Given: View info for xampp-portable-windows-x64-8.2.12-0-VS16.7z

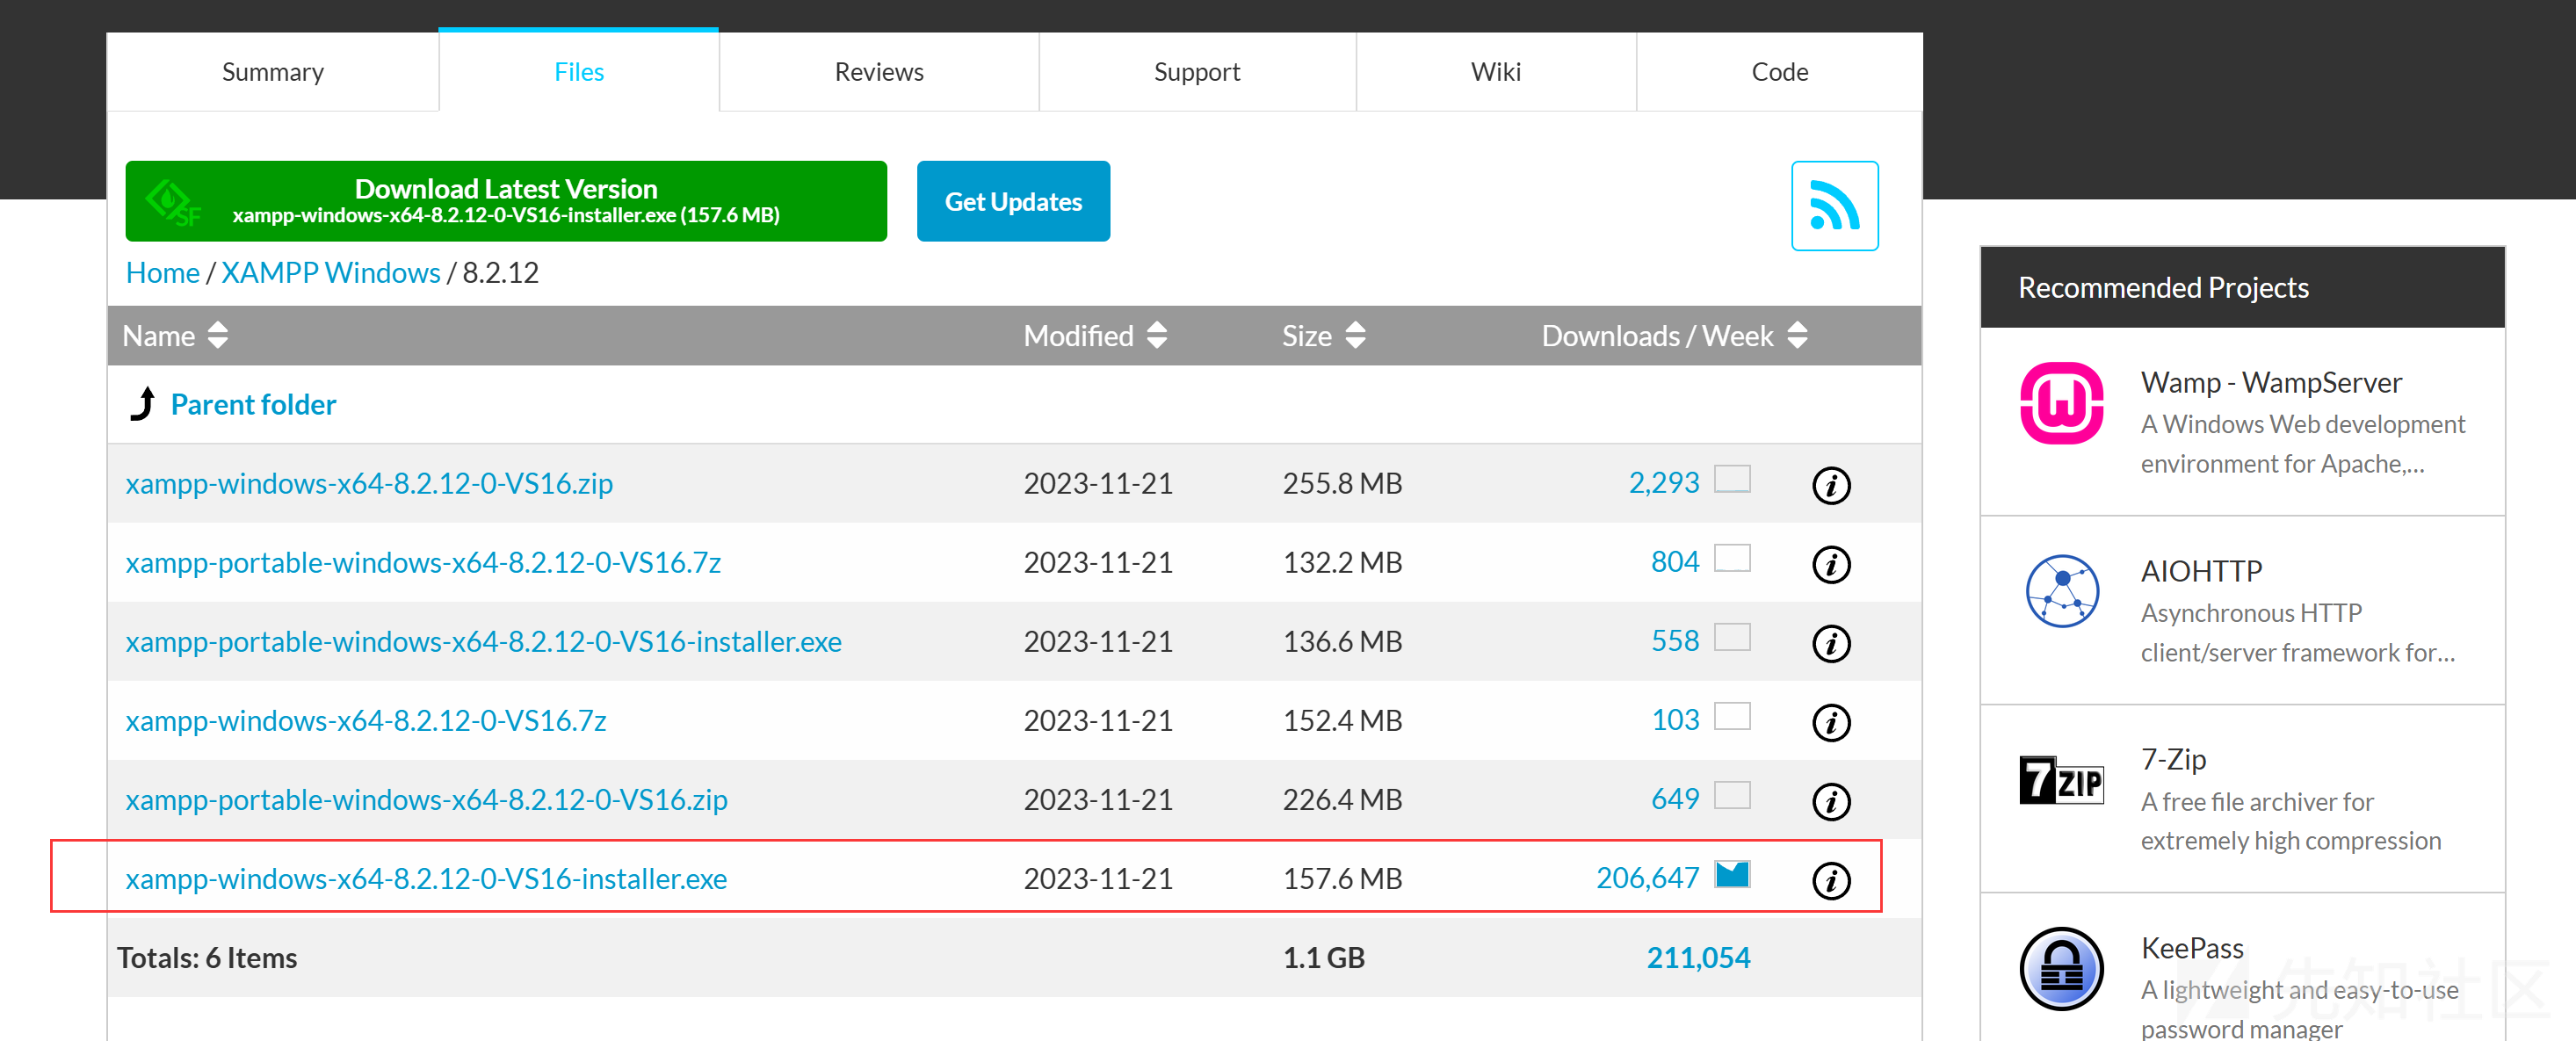Looking at the screenshot, I should tap(1830, 565).
